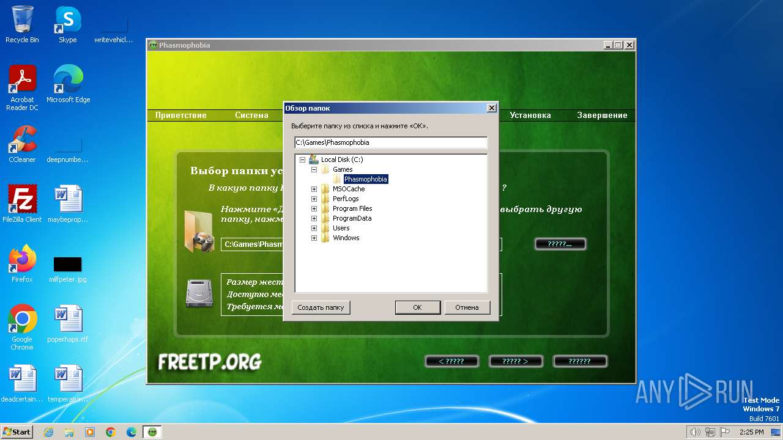Select the MSOCache folder in the tree
Viewport: 783px width, 440px height.
point(349,189)
